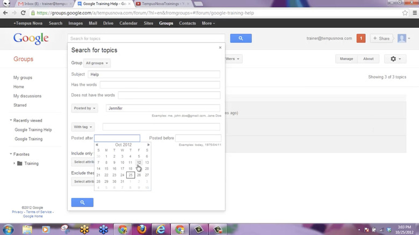Open Sites in the Google bar
This screenshot has height=235, width=419.
click(148, 23)
